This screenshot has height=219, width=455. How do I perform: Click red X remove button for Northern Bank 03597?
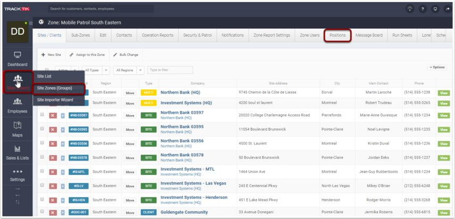click(53, 115)
